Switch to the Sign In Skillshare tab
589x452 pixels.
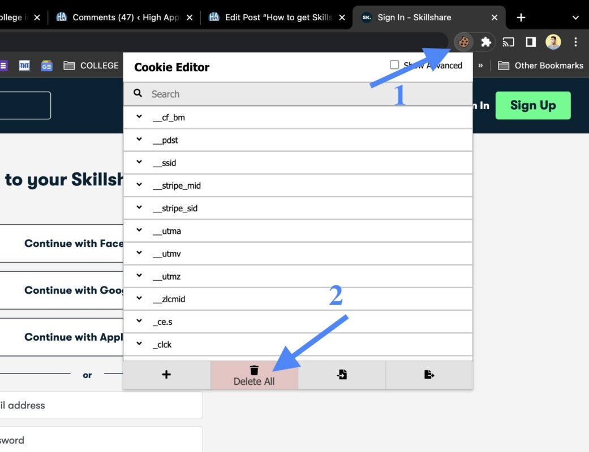[x=422, y=17]
